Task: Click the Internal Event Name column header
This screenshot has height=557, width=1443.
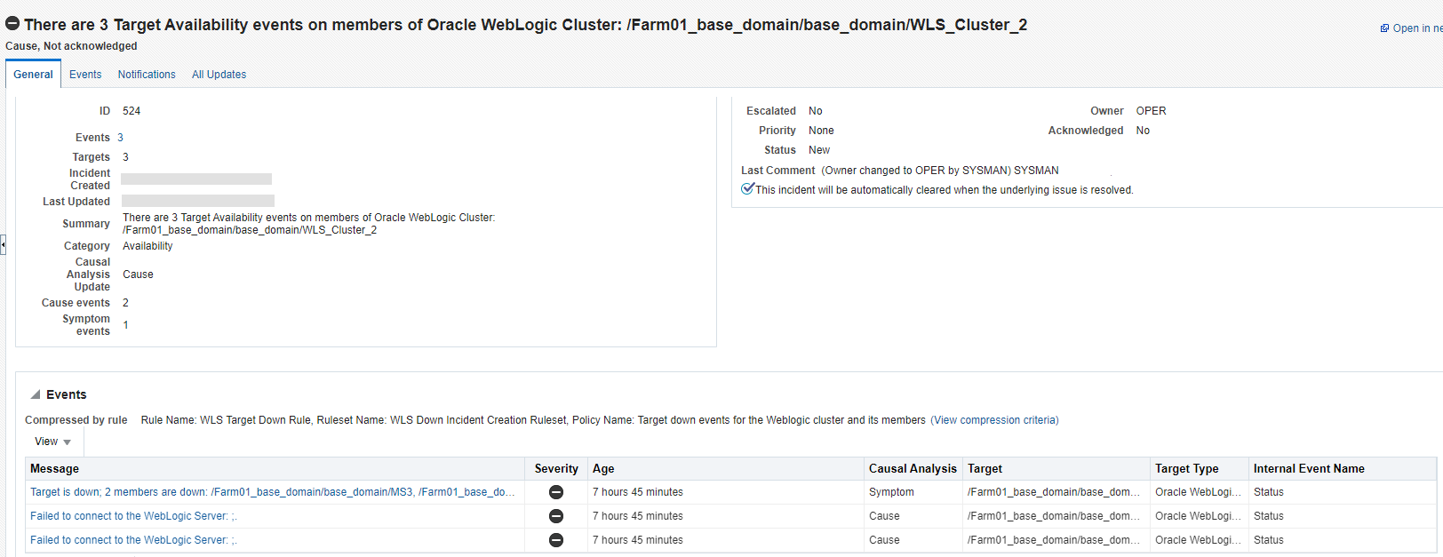Action: point(1309,469)
